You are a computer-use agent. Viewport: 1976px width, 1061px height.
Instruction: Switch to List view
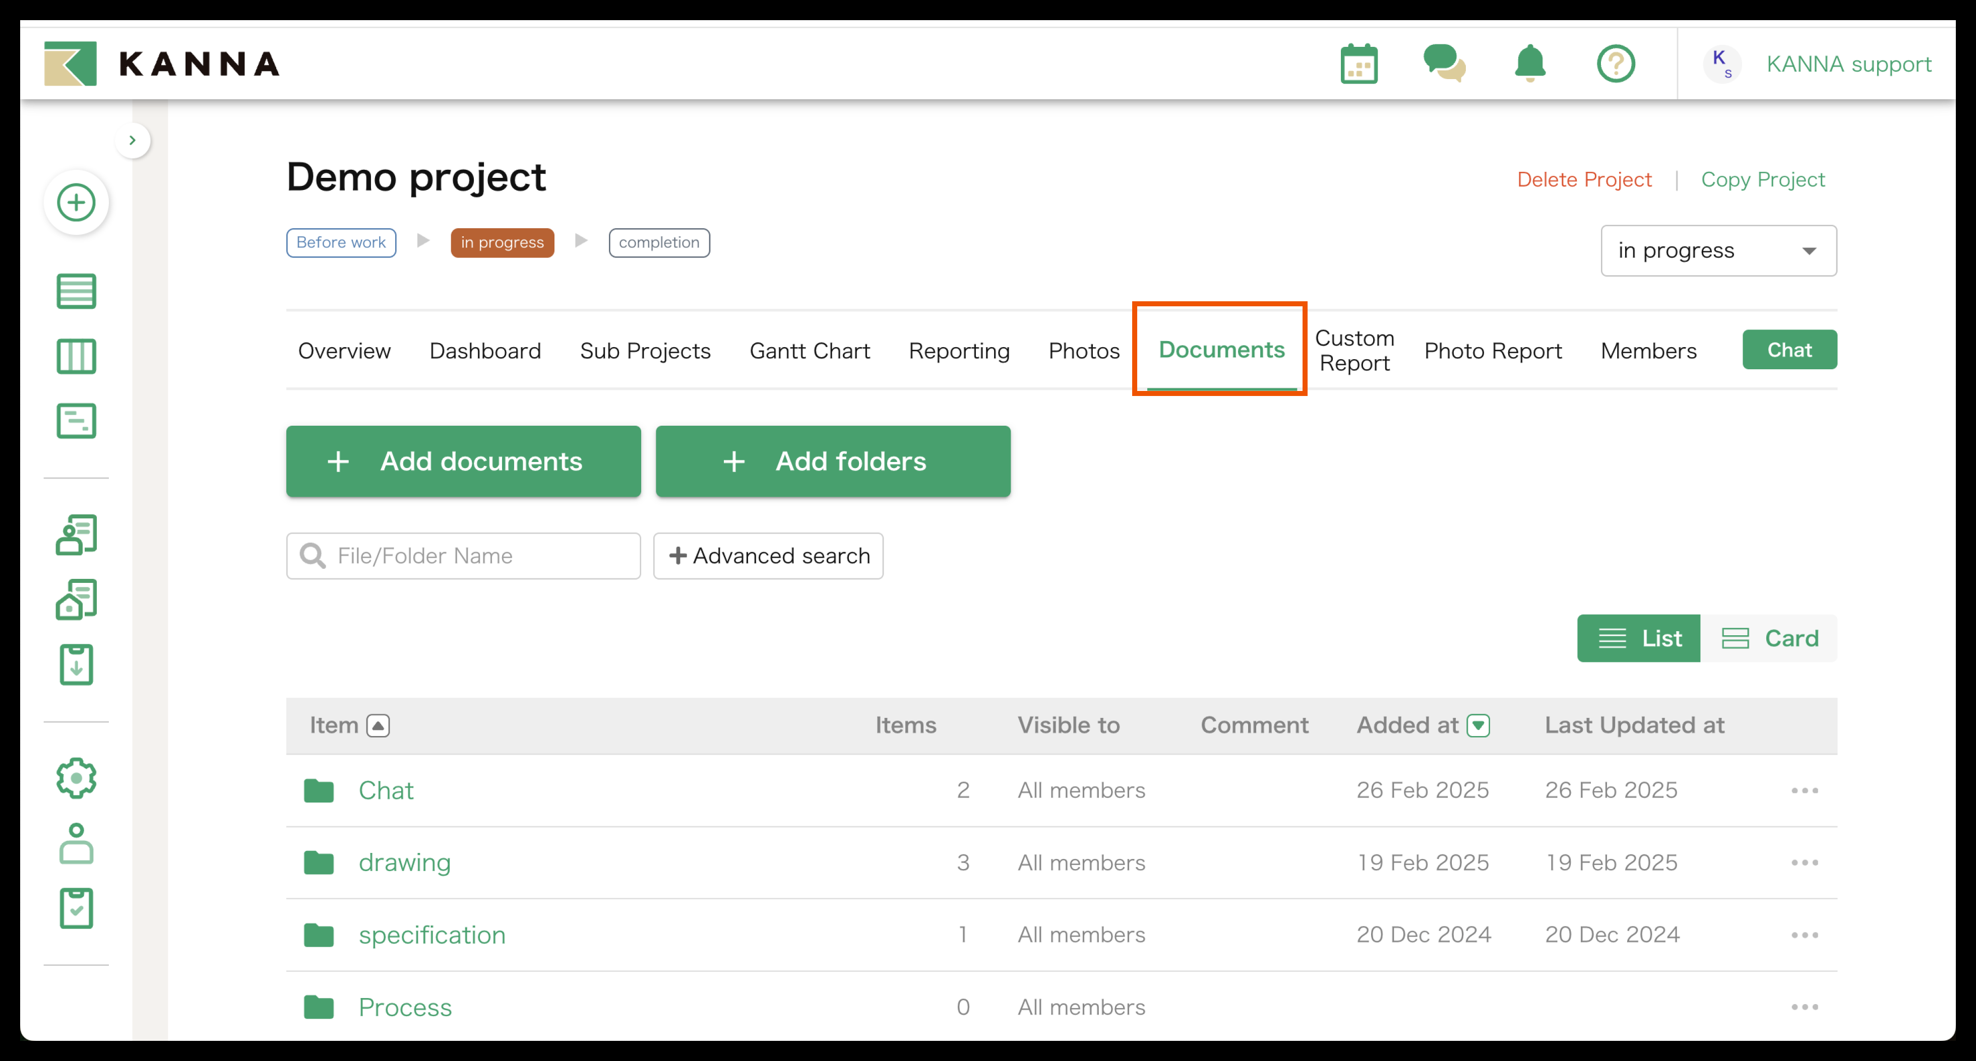pyautogui.click(x=1638, y=639)
